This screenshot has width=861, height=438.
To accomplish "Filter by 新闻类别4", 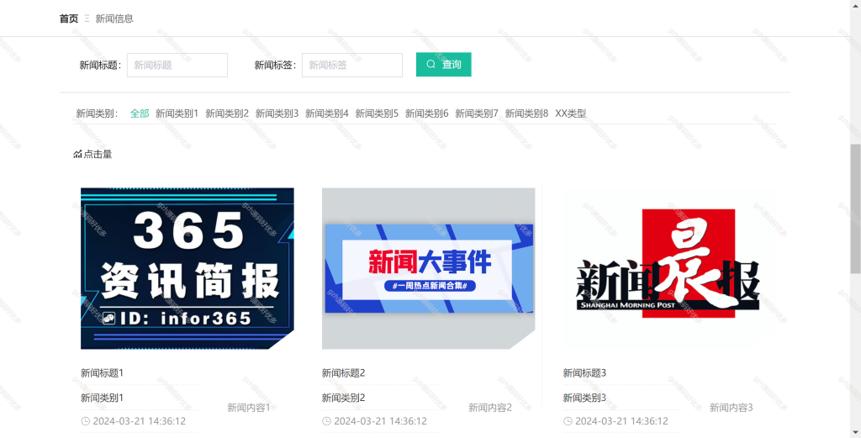I will 327,113.
